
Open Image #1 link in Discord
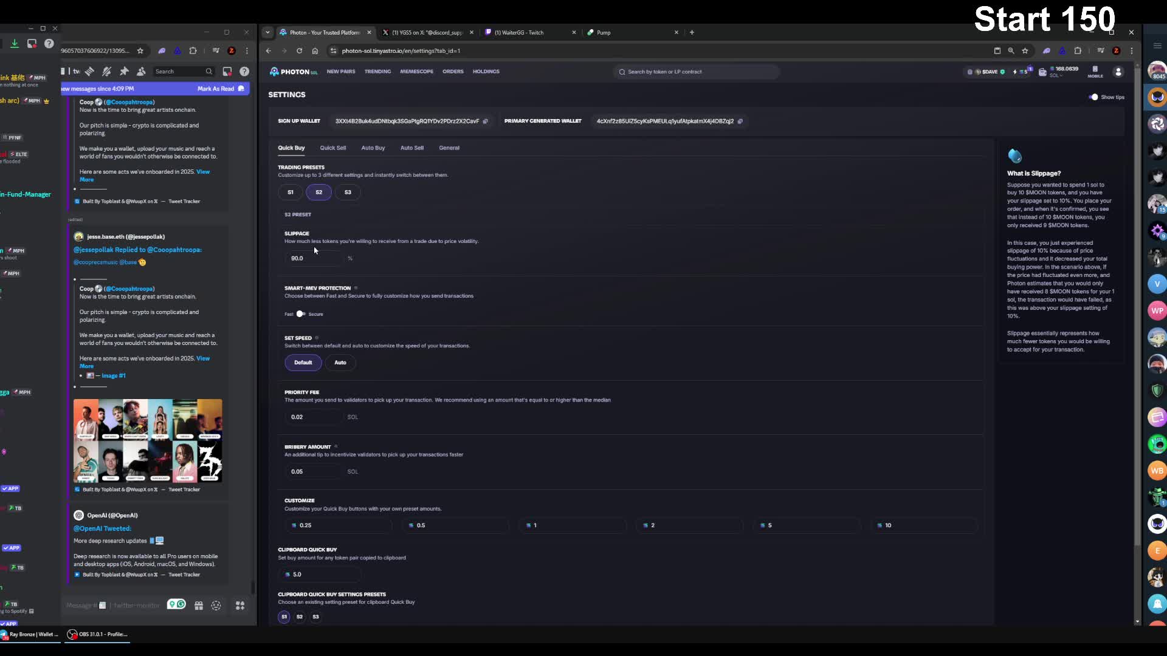click(x=114, y=376)
